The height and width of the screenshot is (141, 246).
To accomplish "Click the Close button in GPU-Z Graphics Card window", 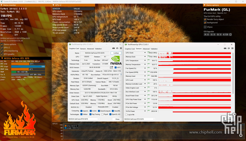I will click(x=117, y=119).
